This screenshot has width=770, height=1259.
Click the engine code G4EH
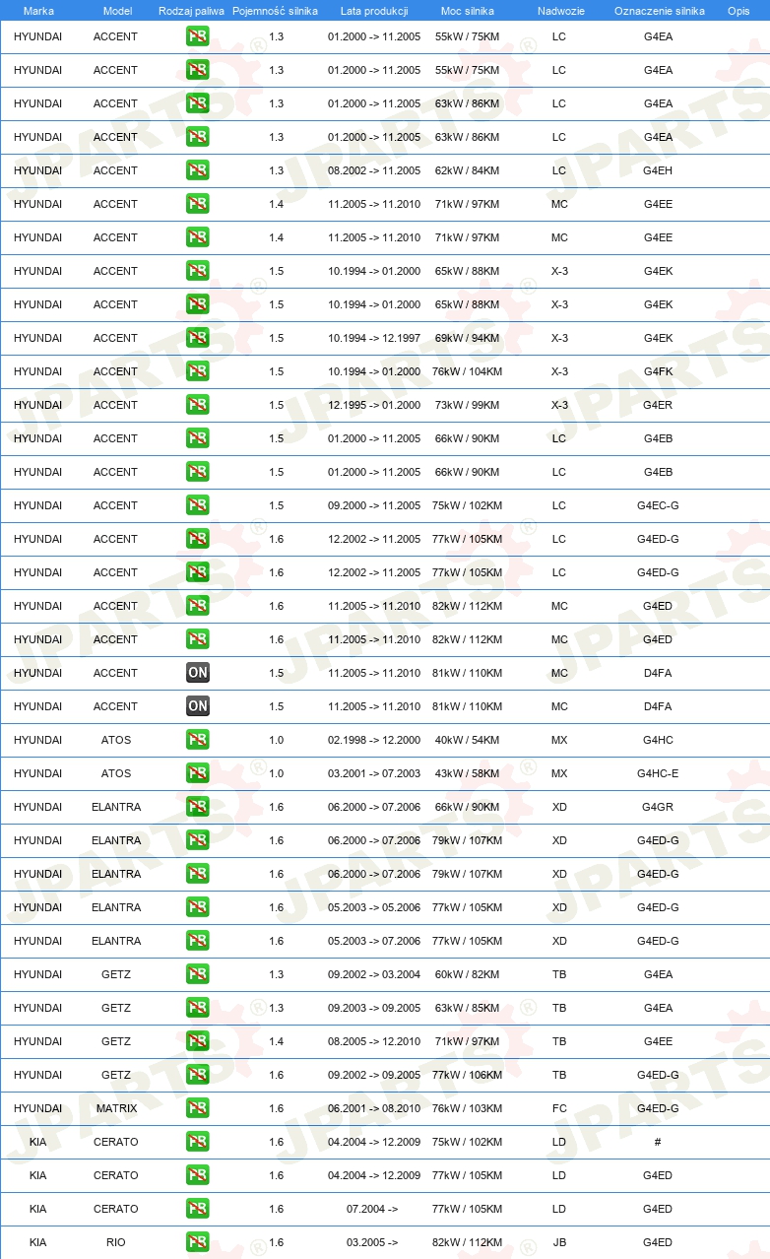click(x=658, y=170)
